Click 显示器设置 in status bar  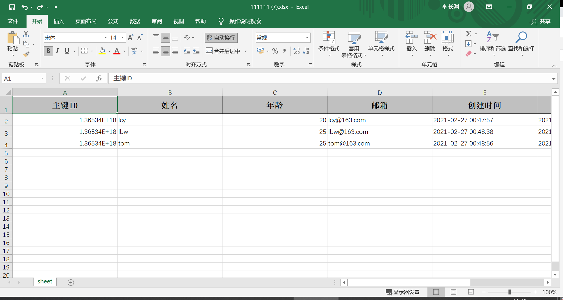[x=403, y=292]
